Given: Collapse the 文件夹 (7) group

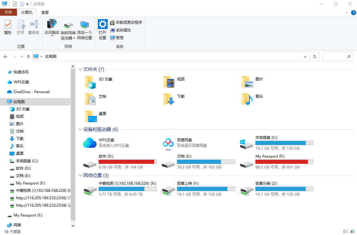Looking at the screenshot, I should (x=81, y=70).
